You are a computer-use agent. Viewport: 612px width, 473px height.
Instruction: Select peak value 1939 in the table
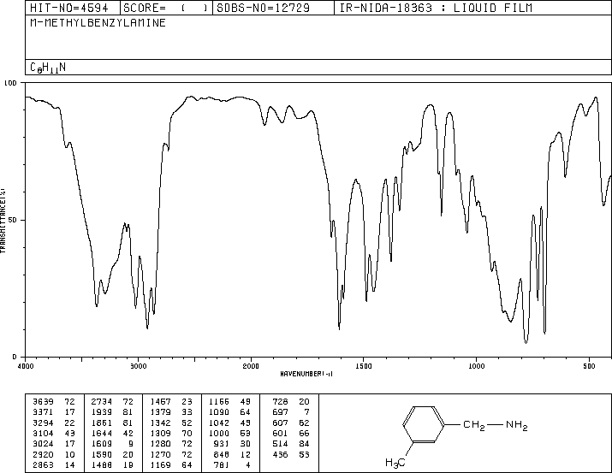102,412
